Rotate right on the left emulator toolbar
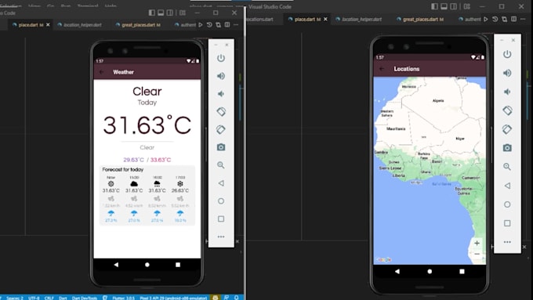 pos(221,129)
